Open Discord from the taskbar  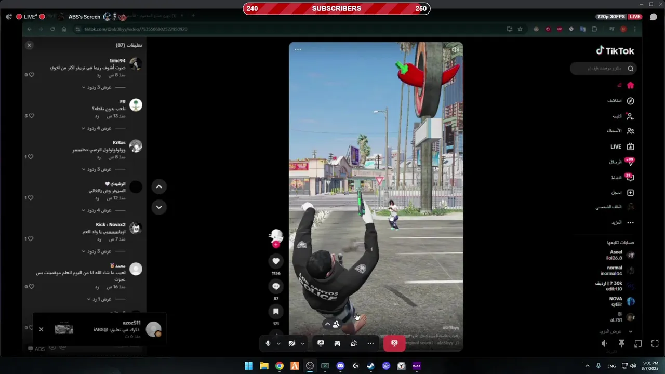pos(340,366)
